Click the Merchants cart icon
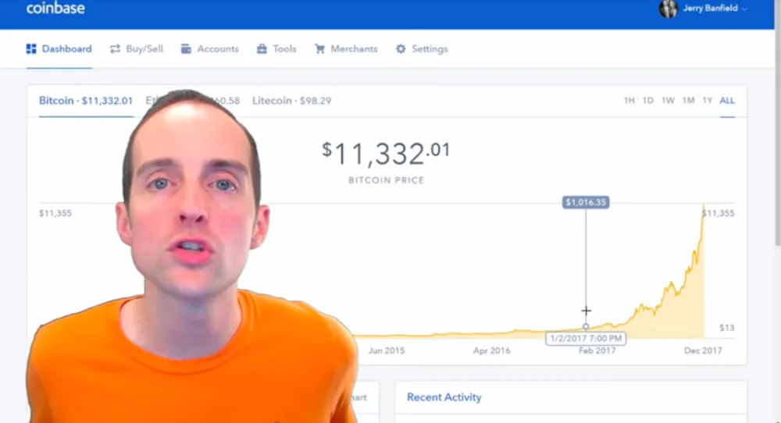 point(319,48)
